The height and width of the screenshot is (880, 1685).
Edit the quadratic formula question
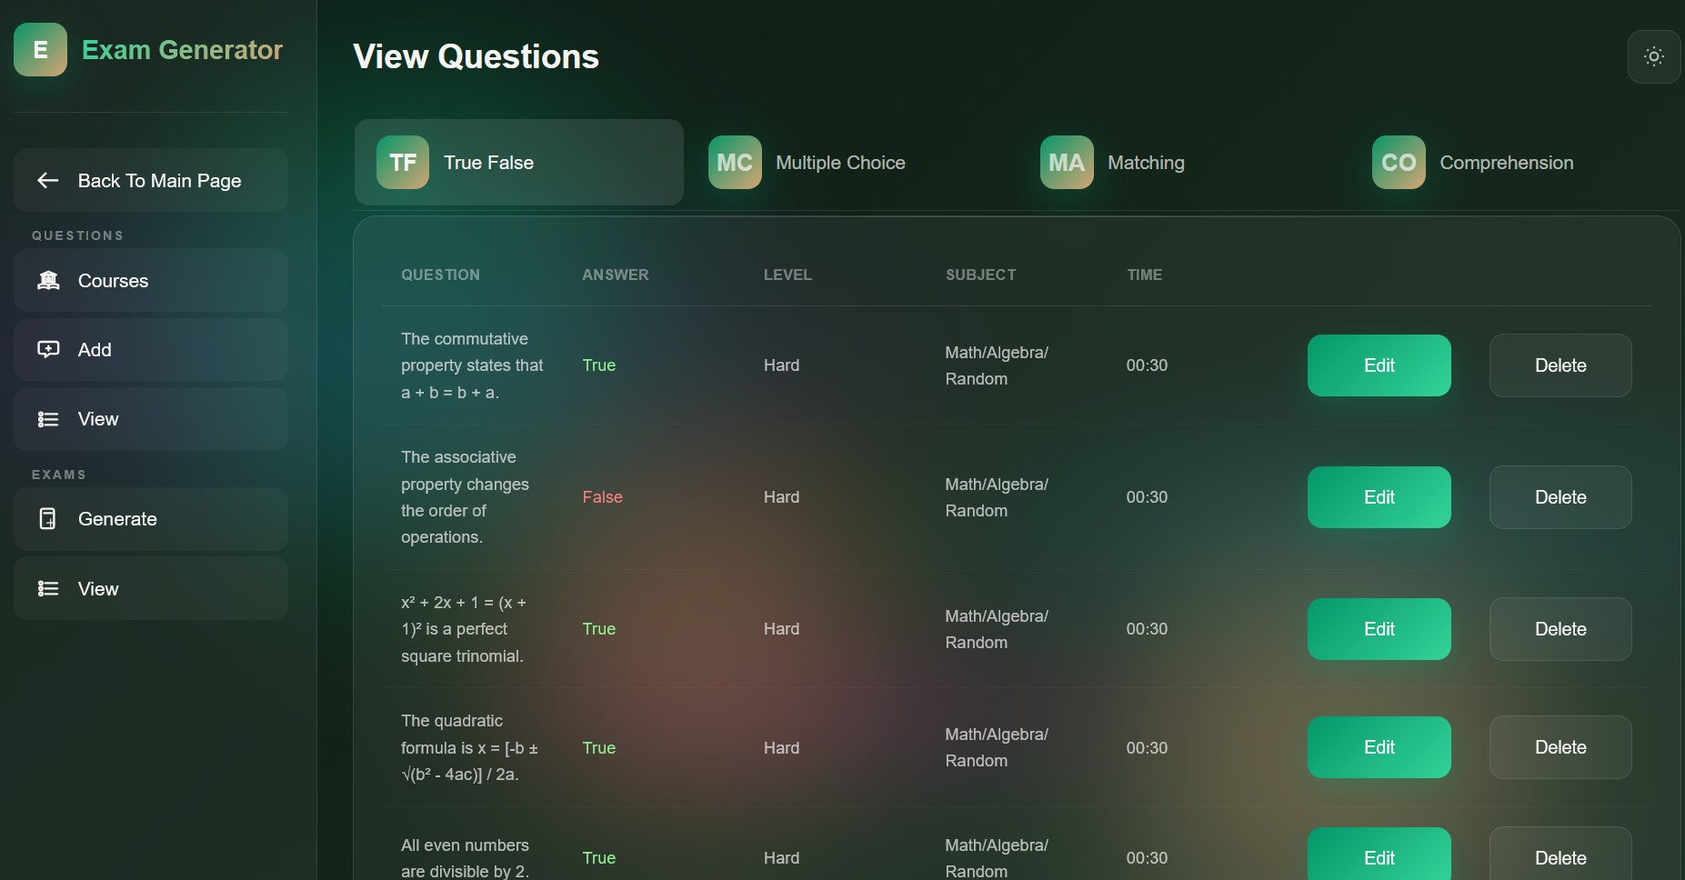pyautogui.click(x=1379, y=747)
